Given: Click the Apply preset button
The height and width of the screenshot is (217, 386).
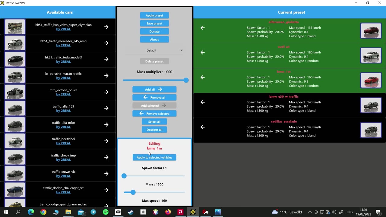Looking at the screenshot, I should click(154, 15).
